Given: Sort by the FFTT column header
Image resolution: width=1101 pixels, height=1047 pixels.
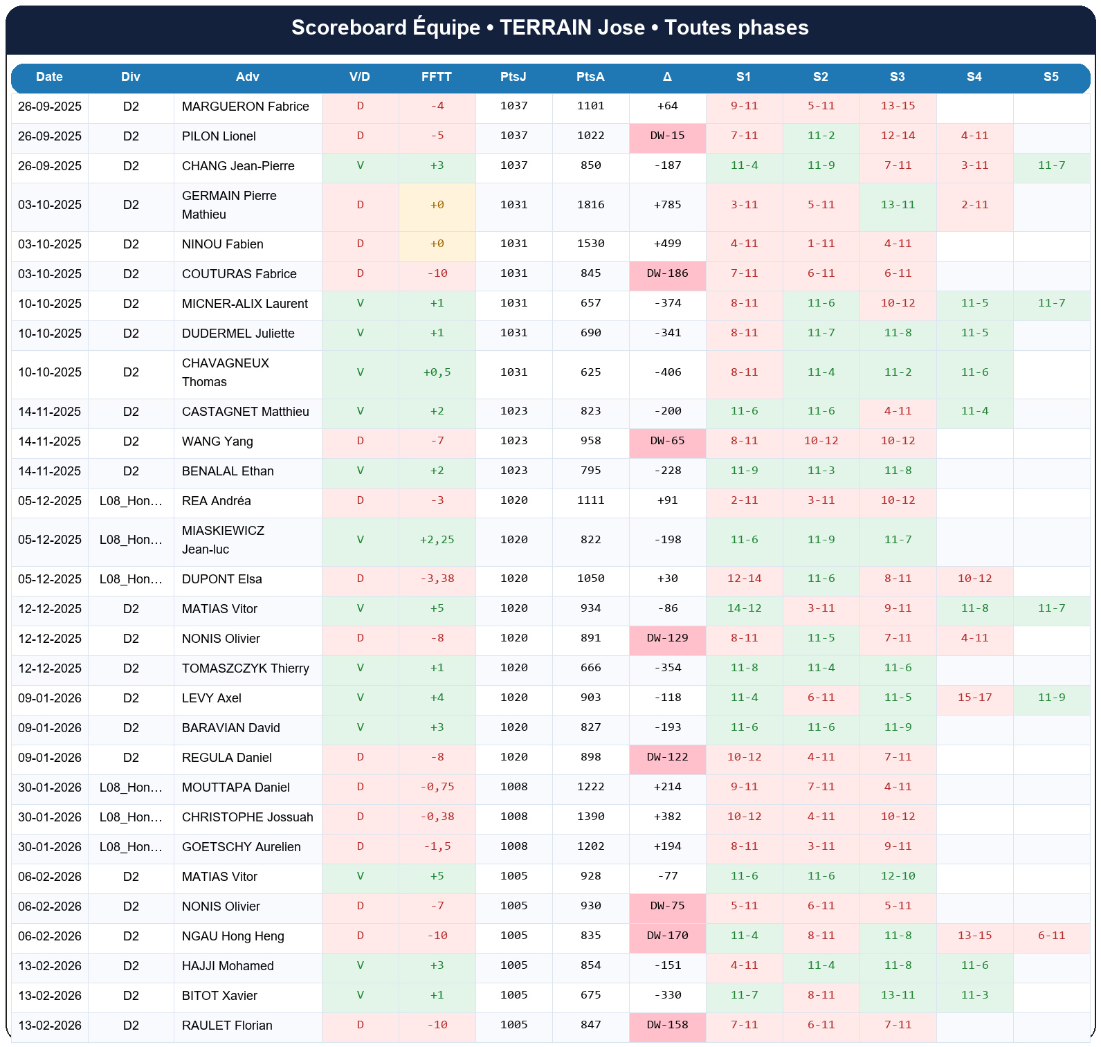Looking at the screenshot, I should (x=437, y=77).
